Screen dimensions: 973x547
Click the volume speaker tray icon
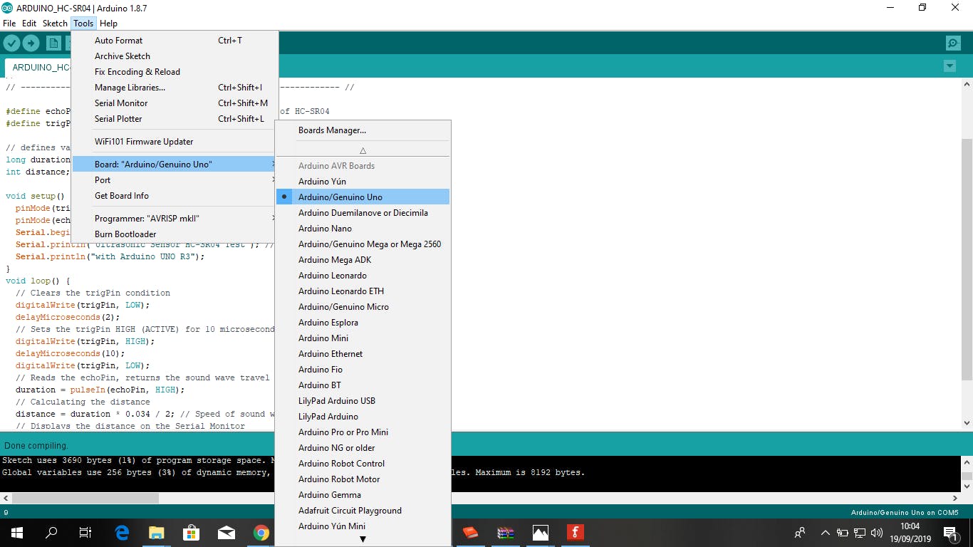[x=876, y=532]
